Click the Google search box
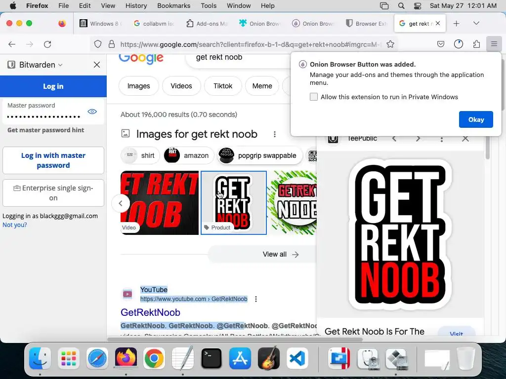506x379 pixels. 239,58
